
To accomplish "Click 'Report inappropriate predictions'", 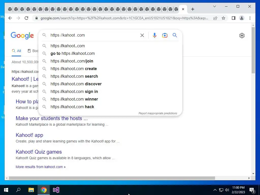I will (x=158, y=113).
